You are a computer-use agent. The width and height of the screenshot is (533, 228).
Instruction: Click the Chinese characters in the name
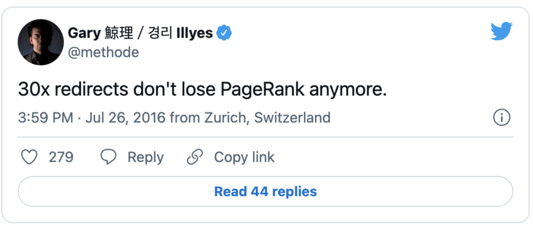point(119,33)
